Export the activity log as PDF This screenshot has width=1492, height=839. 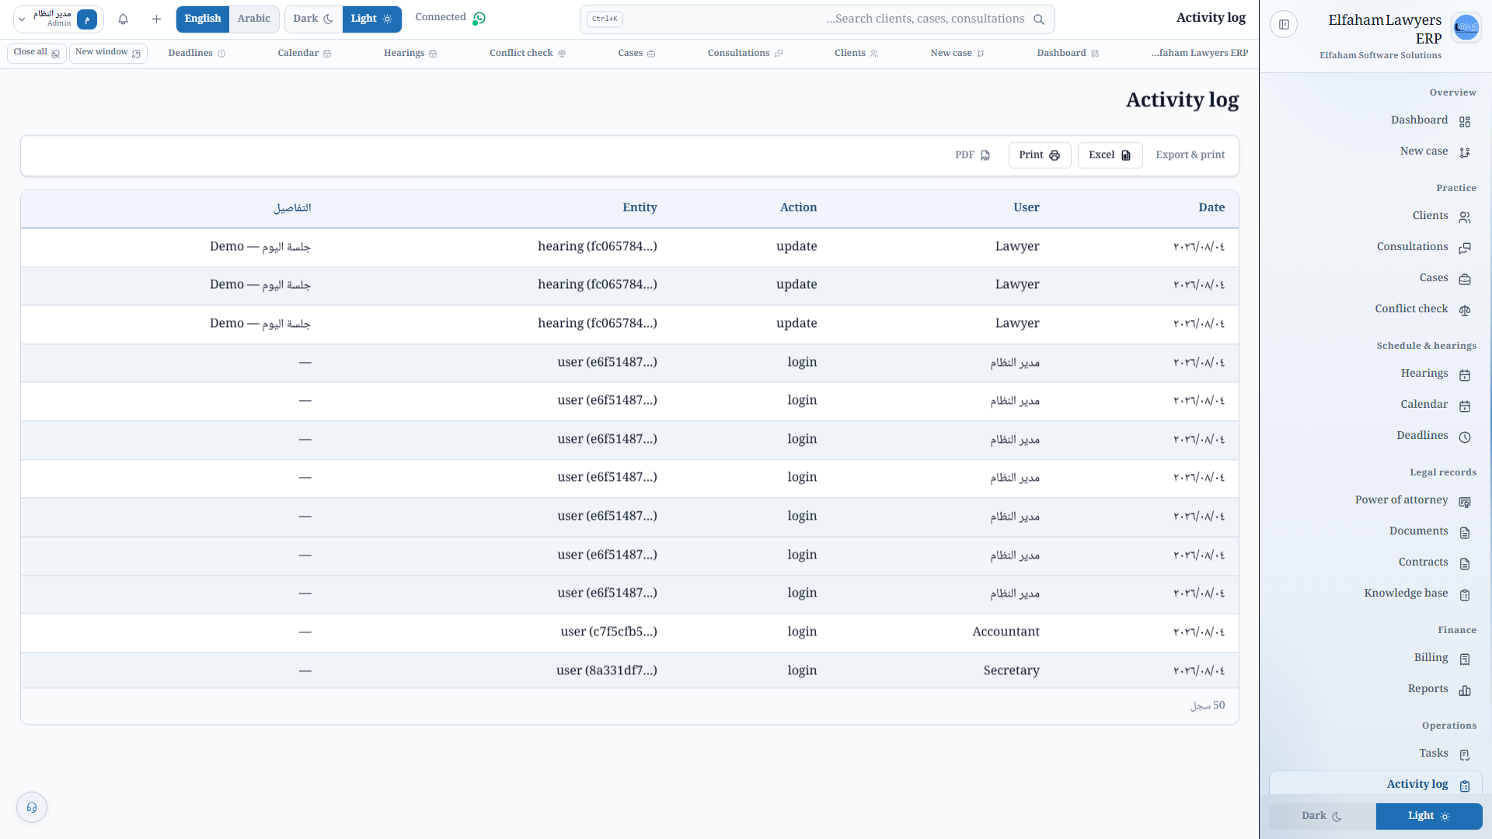[x=972, y=155]
